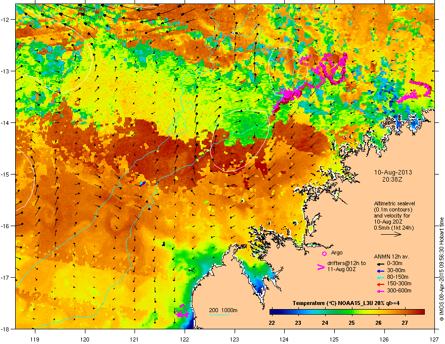Click the latitude axis label -13
The image size is (445, 344).
pyautogui.click(x=6, y=71)
